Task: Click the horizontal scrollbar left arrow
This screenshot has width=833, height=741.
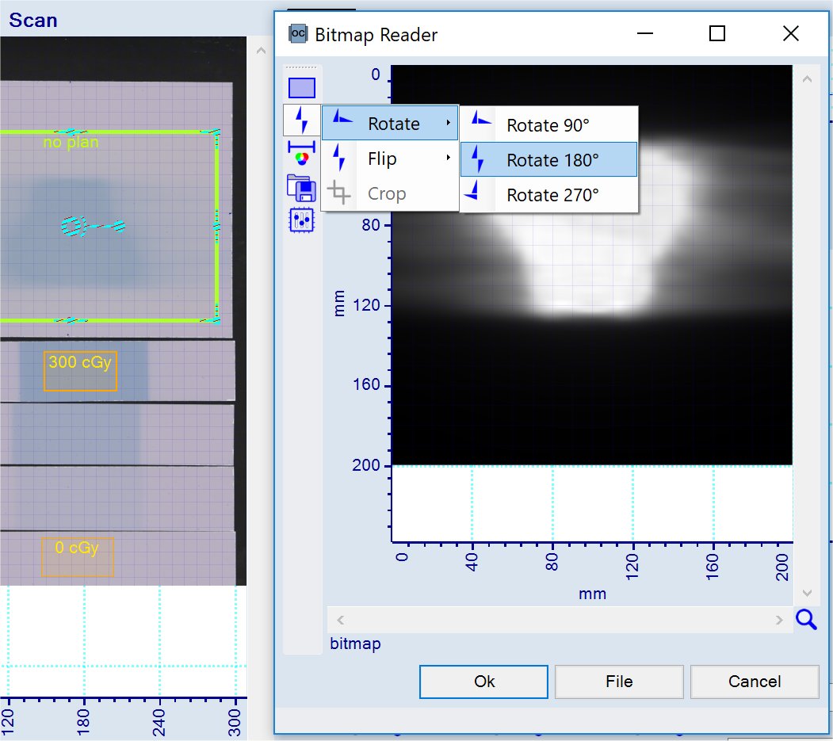Action: click(341, 620)
